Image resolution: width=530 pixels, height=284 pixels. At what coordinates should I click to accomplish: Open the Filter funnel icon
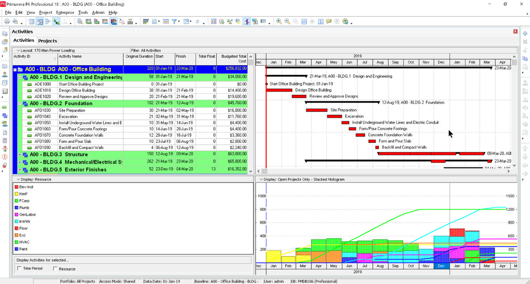pos(174,21)
